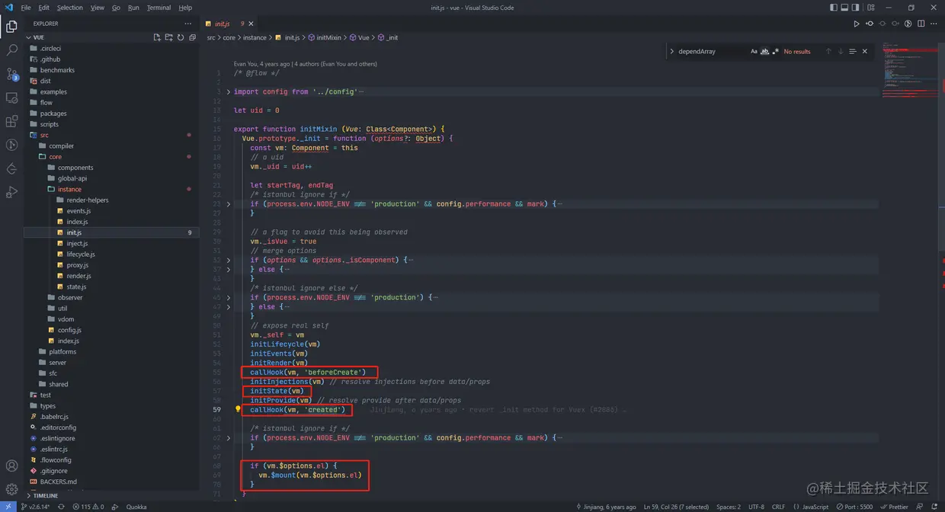Open the Selection menu
945x512 pixels.
click(x=69, y=8)
